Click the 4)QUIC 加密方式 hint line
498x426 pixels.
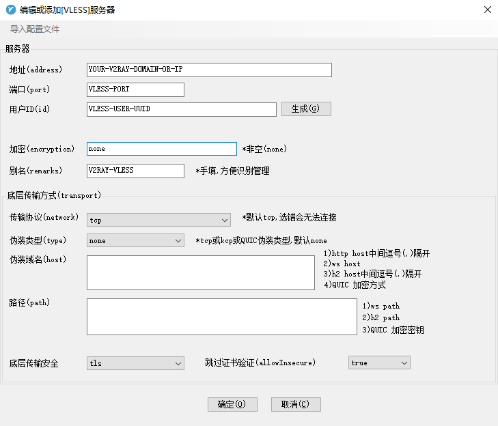pos(355,285)
